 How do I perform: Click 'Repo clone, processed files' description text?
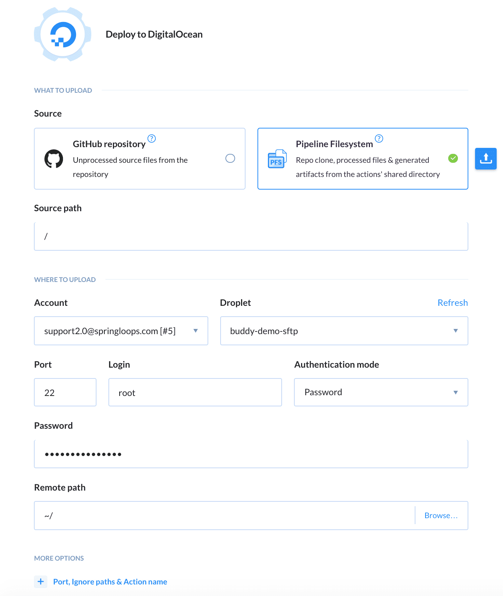click(368, 167)
